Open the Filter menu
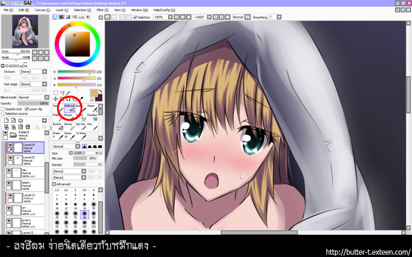Screen dimensions: 412x257 click(102, 10)
